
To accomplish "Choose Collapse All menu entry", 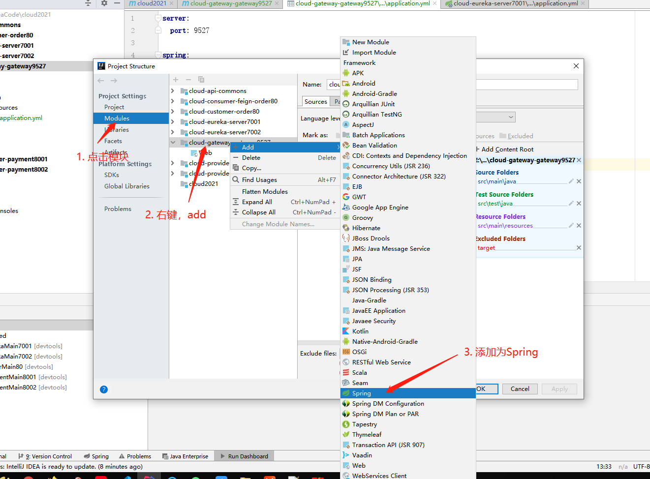I will click(x=285, y=212).
